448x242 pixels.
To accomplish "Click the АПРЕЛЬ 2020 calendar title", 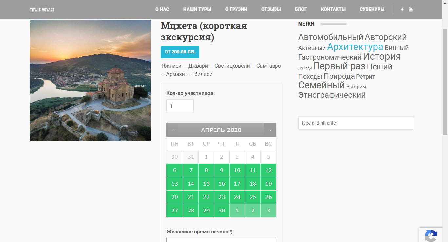I will (x=221, y=130).
